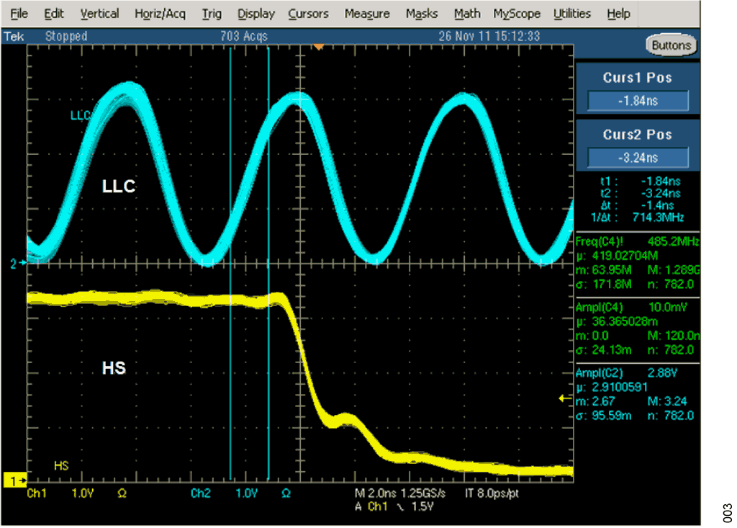Open the File menu
This screenshot has width=737, height=528.
[19, 14]
